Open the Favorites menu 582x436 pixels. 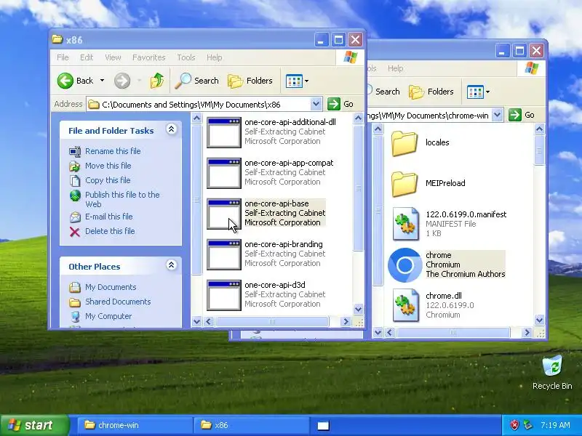coord(149,57)
